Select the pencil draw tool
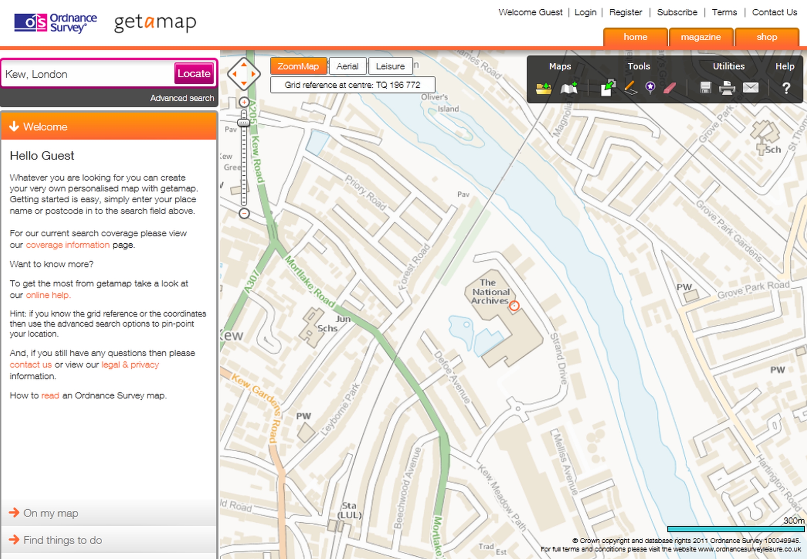 pyautogui.click(x=630, y=88)
